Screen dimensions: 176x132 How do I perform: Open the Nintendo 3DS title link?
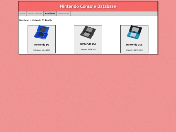[x=134, y=45]
